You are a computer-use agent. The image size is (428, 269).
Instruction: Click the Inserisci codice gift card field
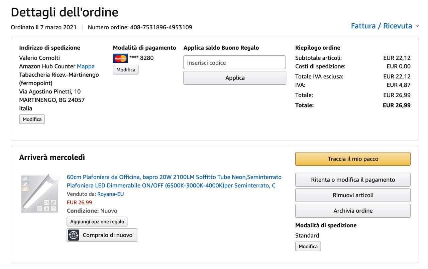click(x=234, y=62)
